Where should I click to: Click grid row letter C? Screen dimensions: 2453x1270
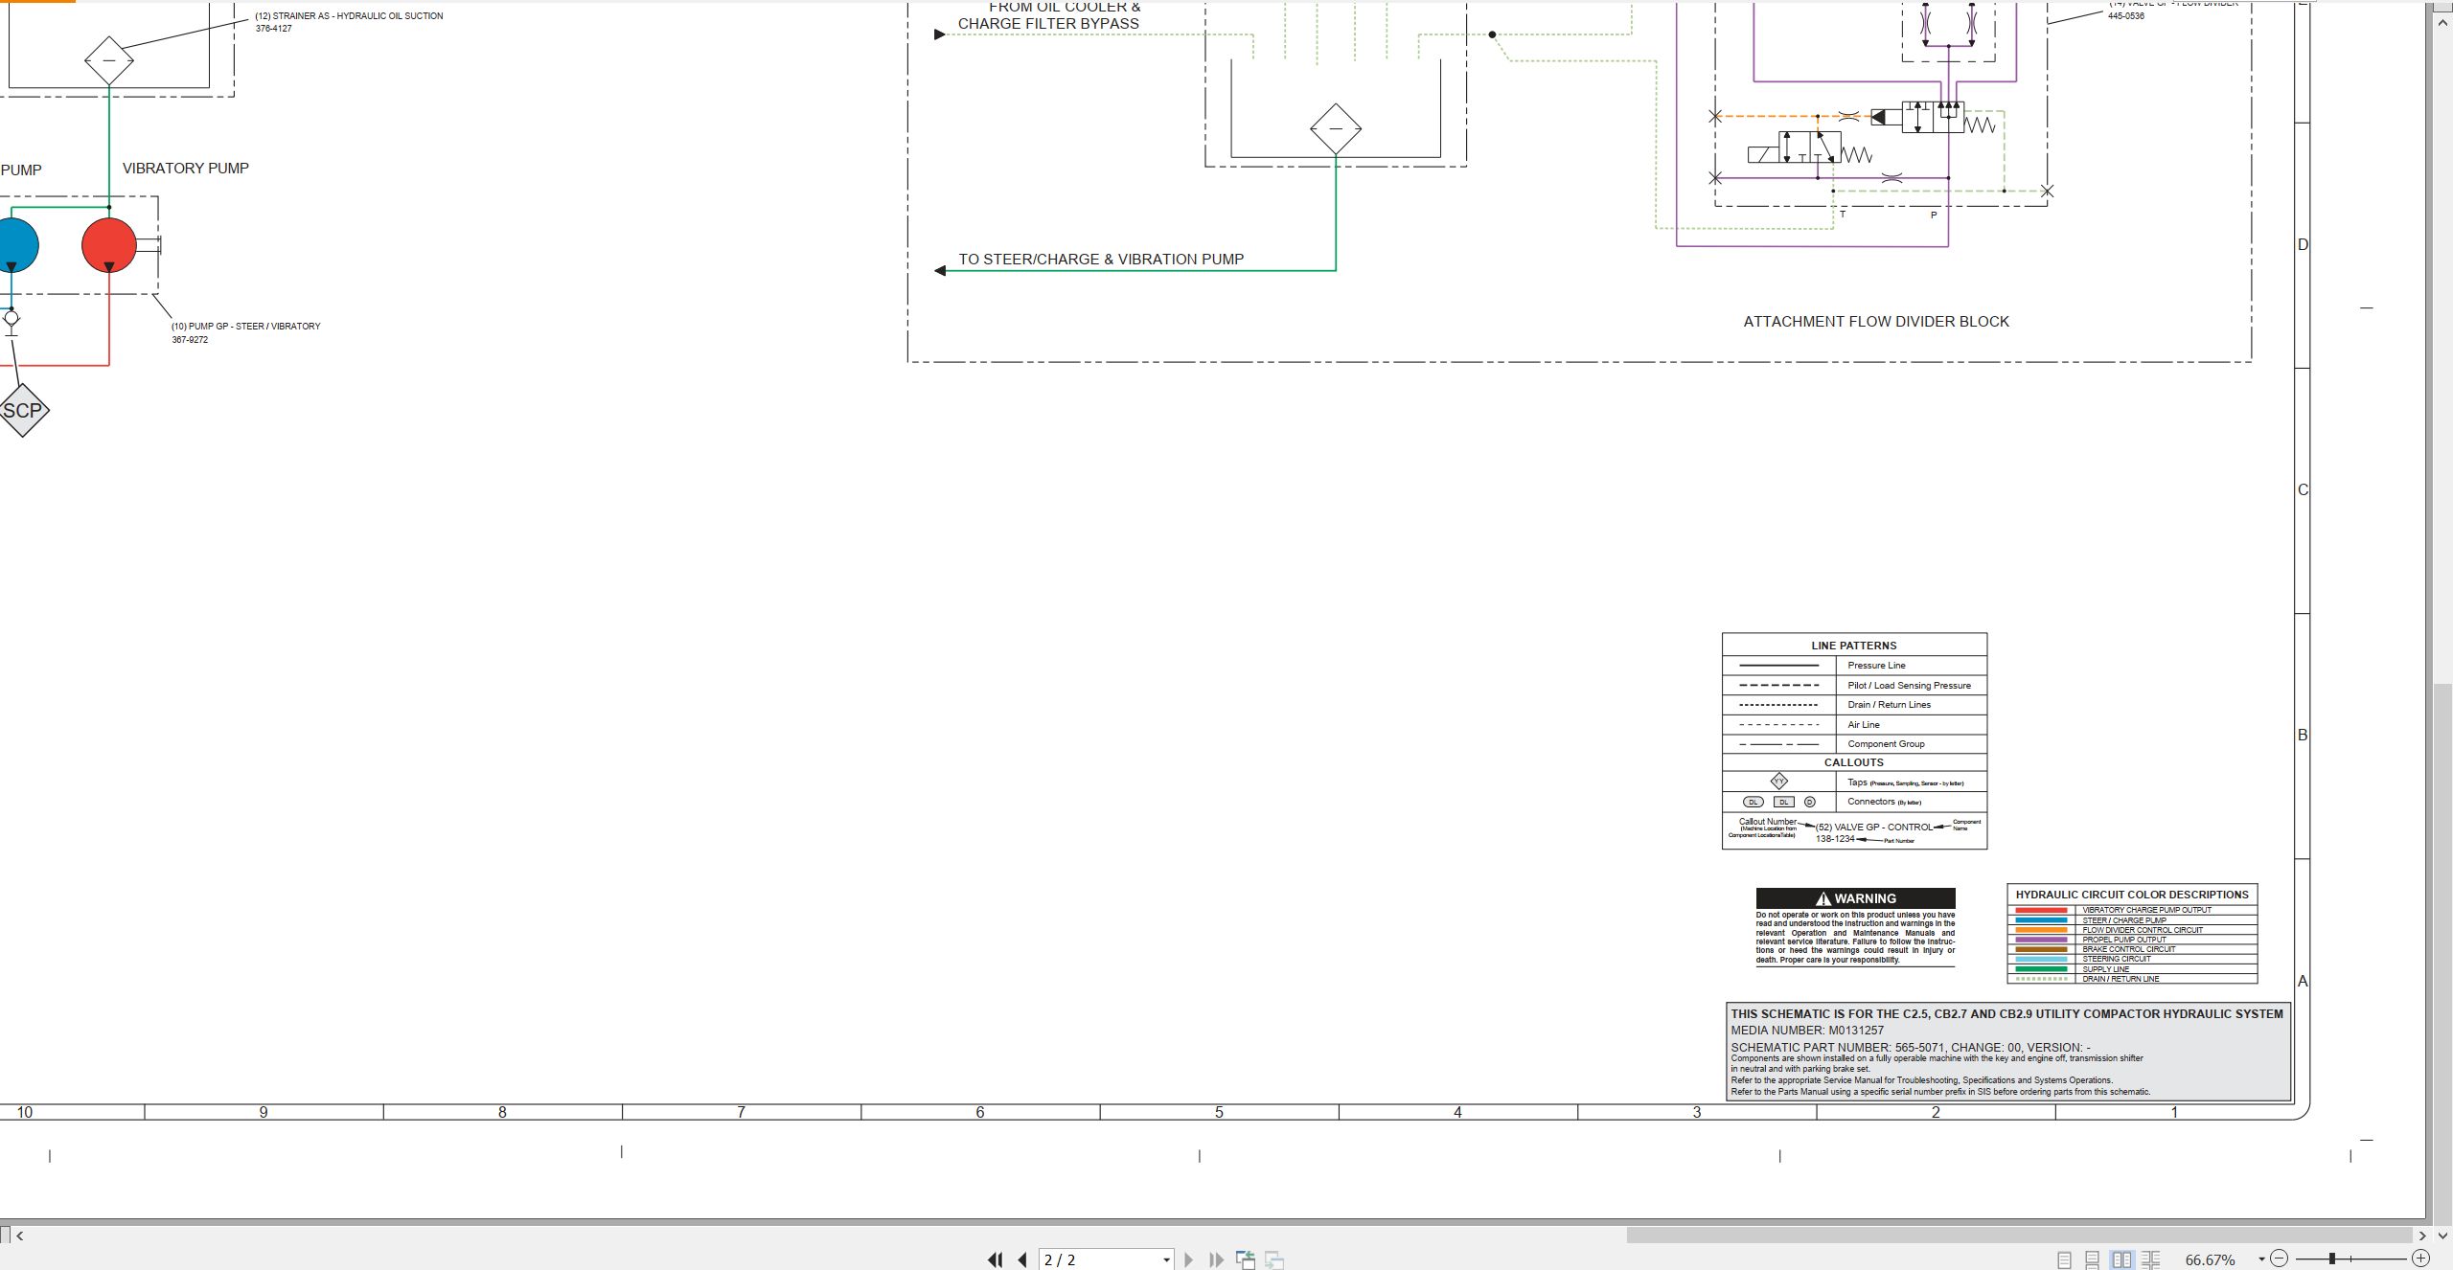[2303, 489]
